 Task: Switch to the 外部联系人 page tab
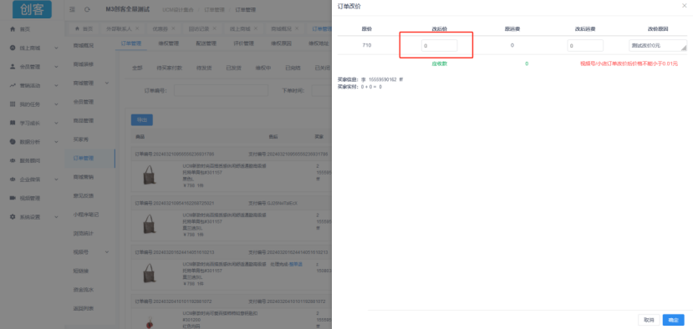119,28
